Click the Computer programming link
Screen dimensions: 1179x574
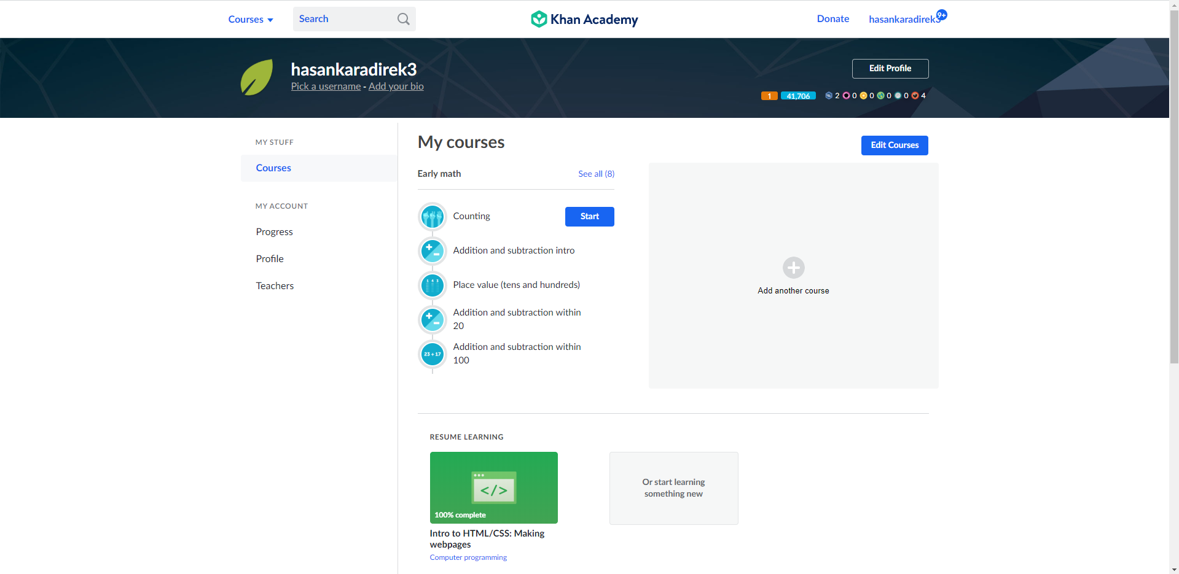tap(468, 557)
